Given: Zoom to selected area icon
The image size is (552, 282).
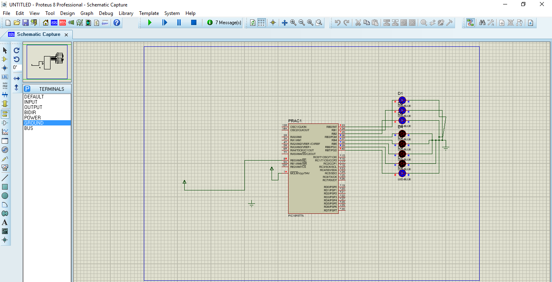Looking at the screenshot, I should 319,23.
